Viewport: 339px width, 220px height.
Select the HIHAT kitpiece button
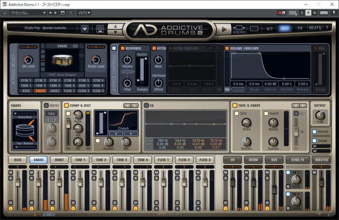pos(55,91)
